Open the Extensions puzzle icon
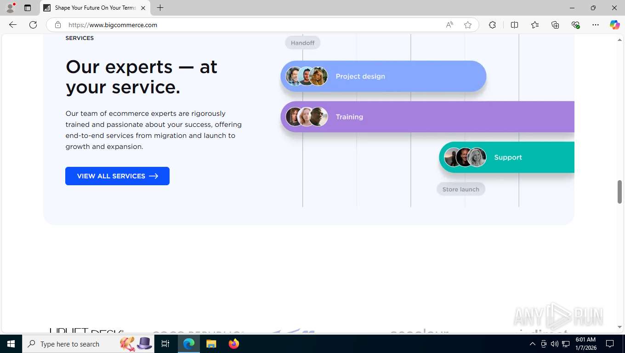The width and height of the screenshot is (625, 353). (492, 25)
